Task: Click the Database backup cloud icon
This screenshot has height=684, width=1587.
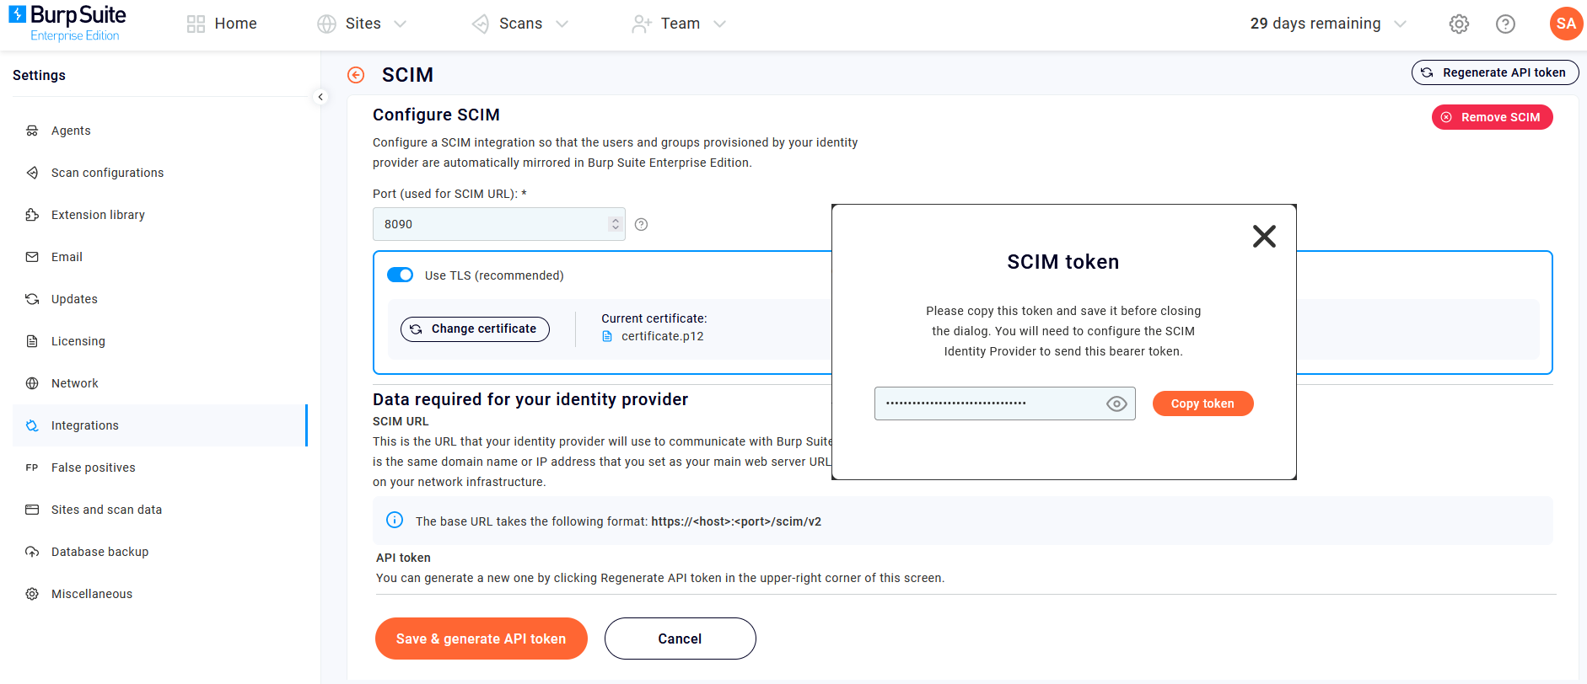Action: pyautogui.click(x=32, y=552)
